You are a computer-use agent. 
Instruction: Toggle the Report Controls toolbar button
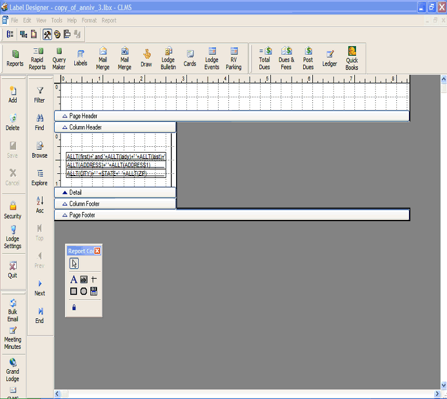point(47,35)
